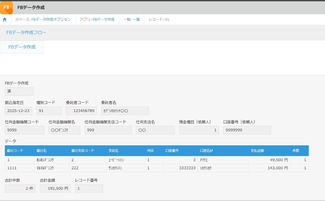Click the 委託者コード value 123456789
The height and width of the screenshot is (201, 325).
[81, 111]
